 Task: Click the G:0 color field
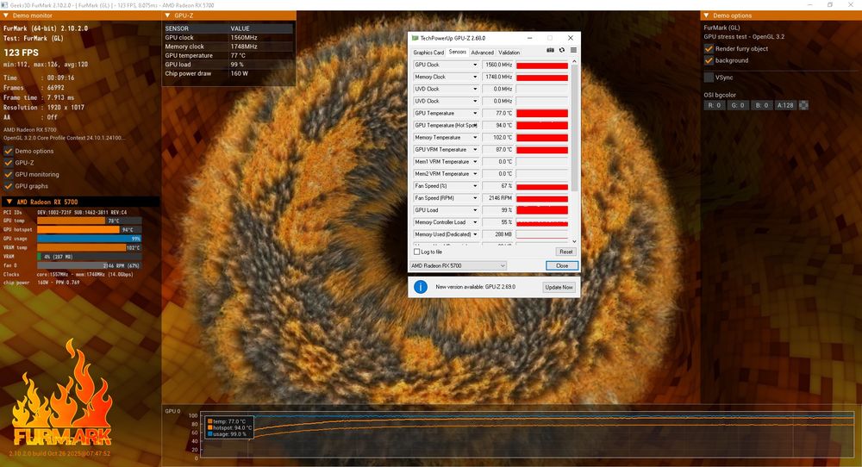738,105
